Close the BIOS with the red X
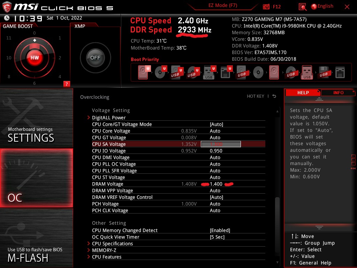357x268 pixels. point(347,7)
